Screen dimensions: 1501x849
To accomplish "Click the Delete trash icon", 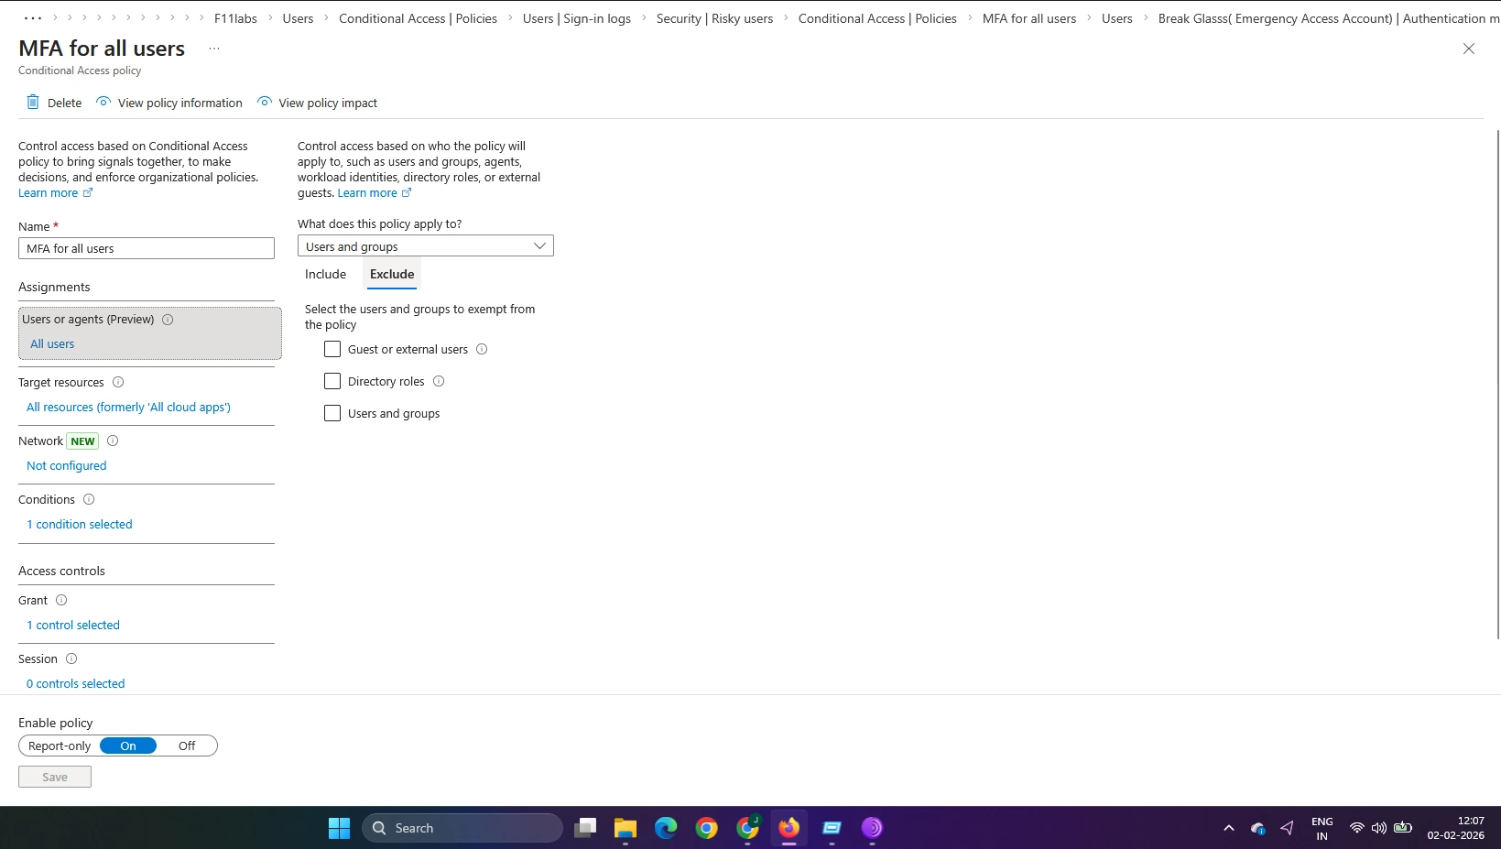I will click(33, 103).
